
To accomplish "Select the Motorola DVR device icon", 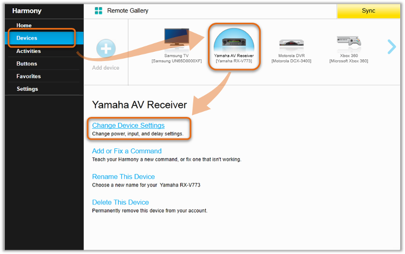I will tap(292, 43).
